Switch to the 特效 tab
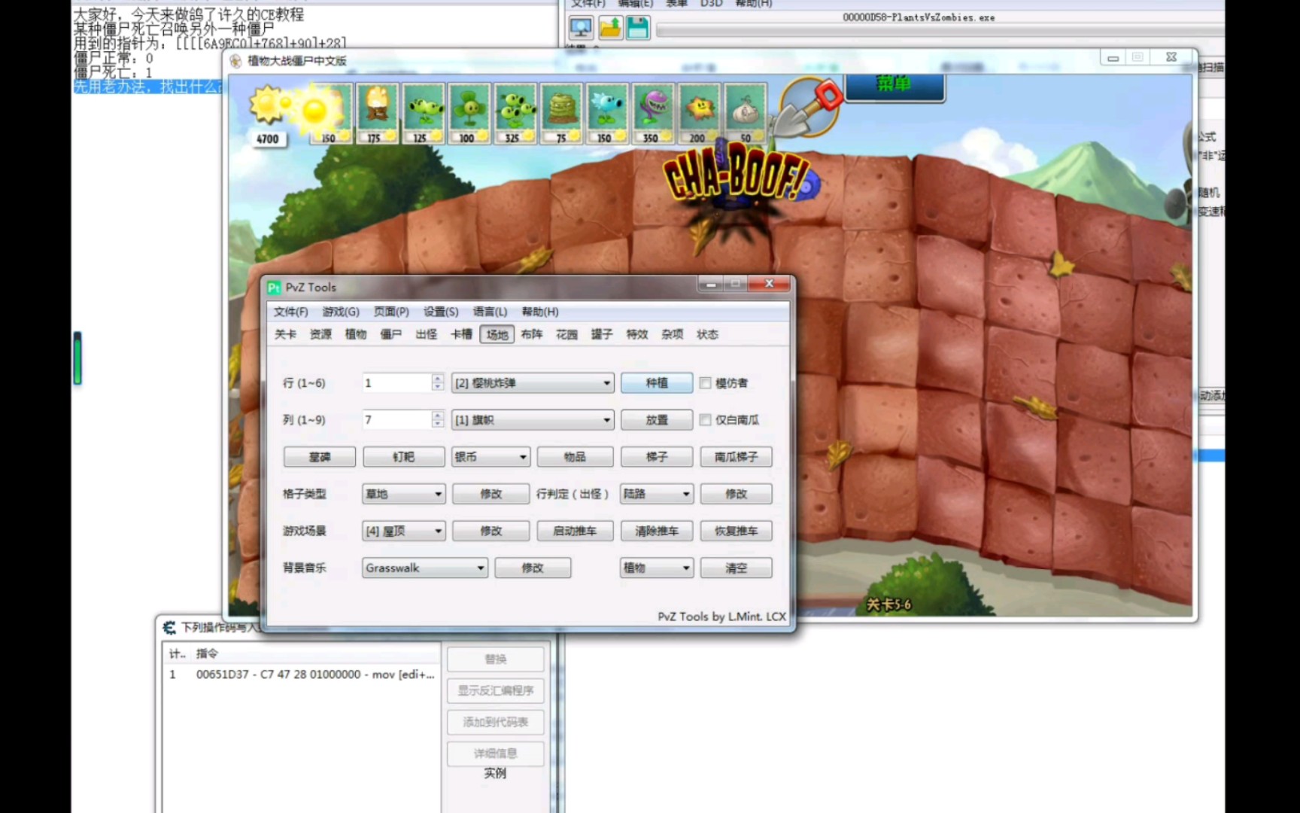 (637, 334)
